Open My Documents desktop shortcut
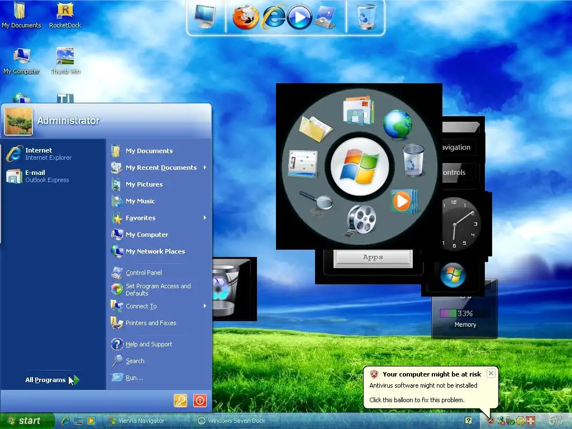572x429 pixels. tap(21, 15)
